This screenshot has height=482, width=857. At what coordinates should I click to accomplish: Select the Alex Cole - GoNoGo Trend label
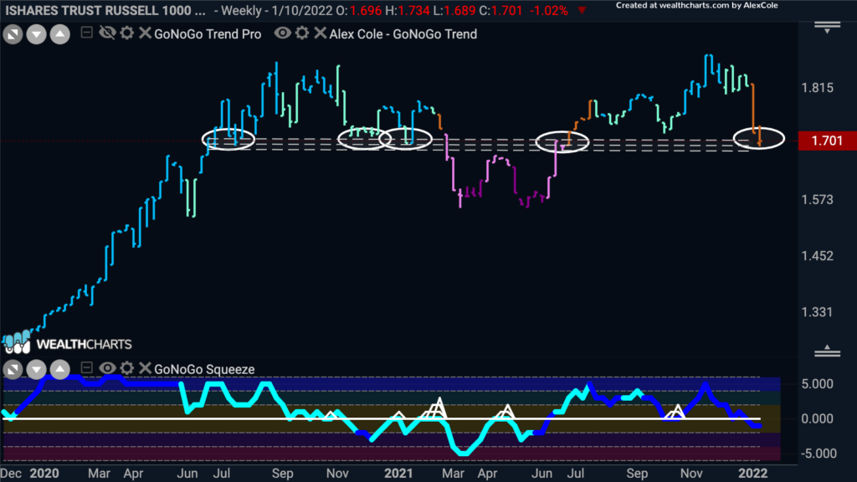coord(403,33)
